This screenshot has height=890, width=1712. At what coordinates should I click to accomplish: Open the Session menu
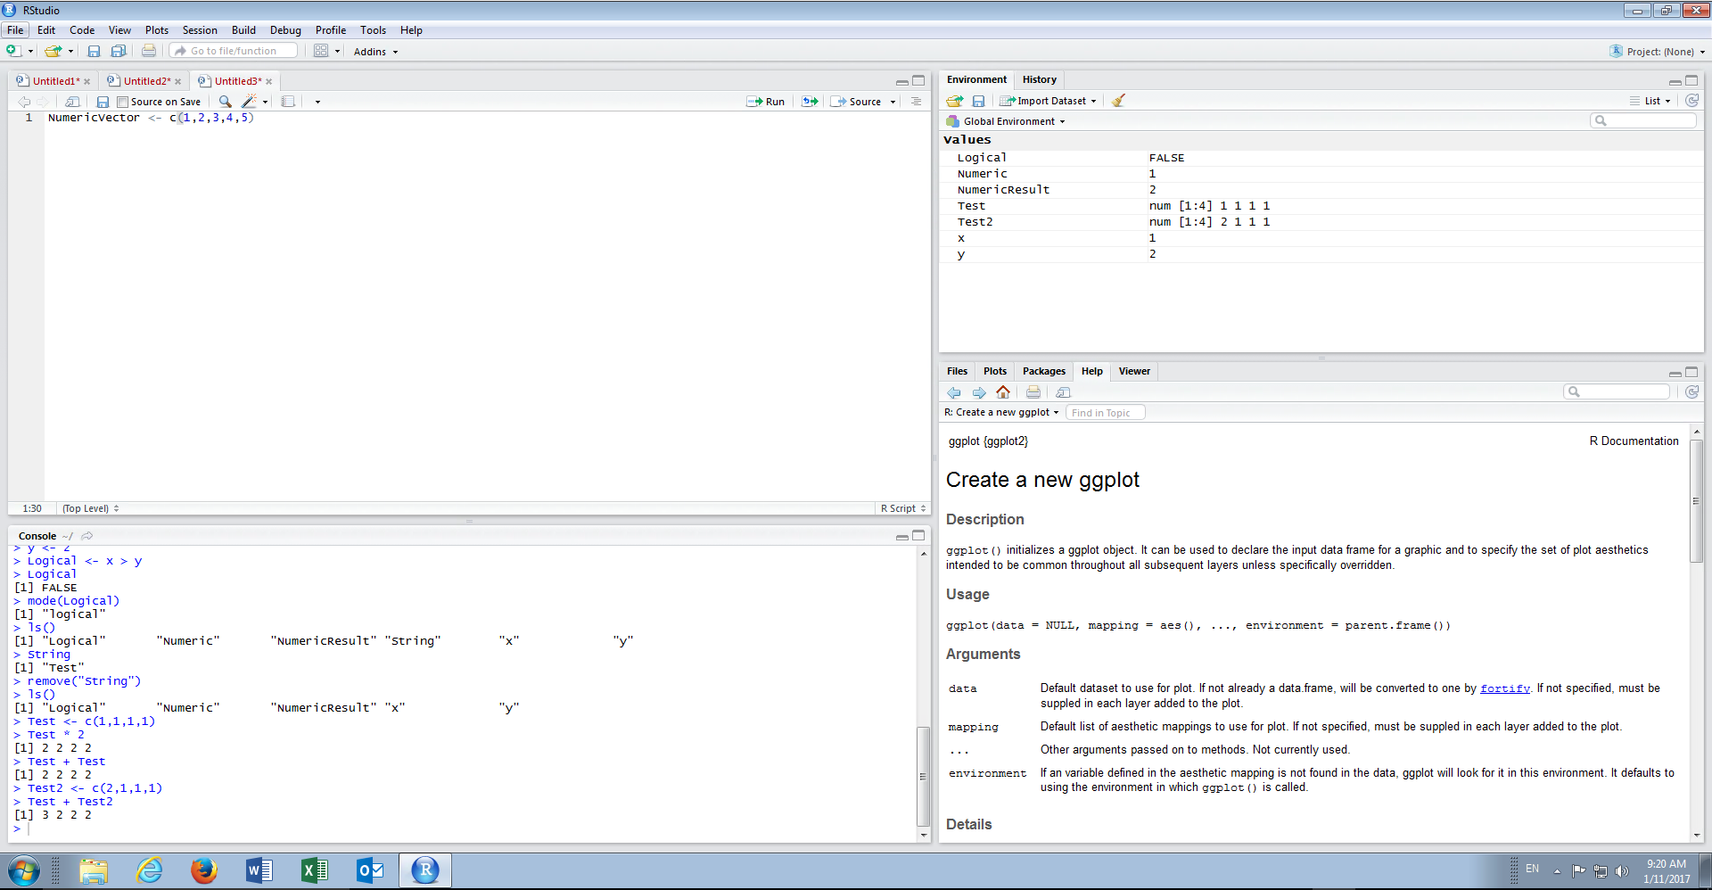[200, 30]
